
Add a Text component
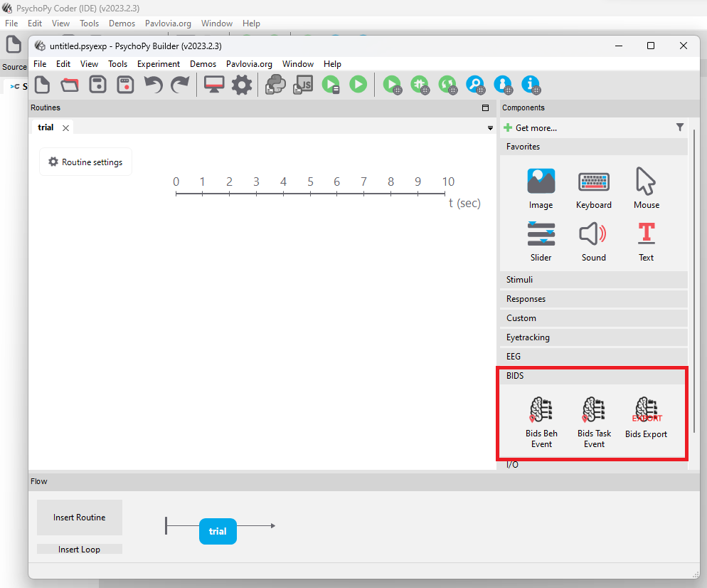[x=646, y=241]
